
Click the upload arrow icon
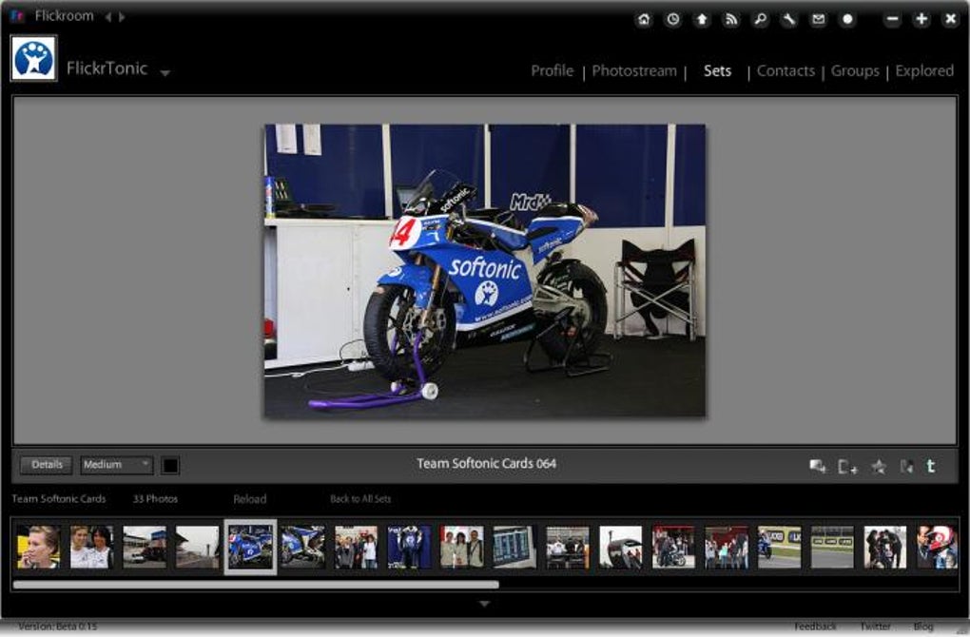702,19
